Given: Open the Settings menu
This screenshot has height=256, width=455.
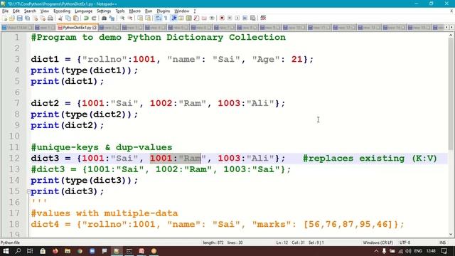Looking at the screenshot, I should pos(104,11).
